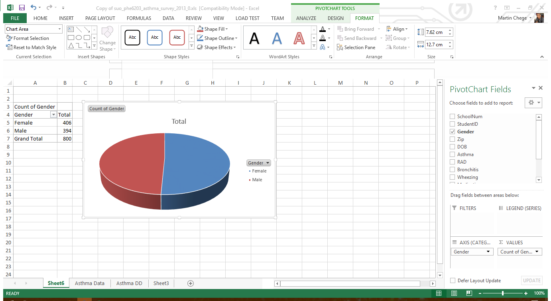Enable Defer Layout Update checkbox
The width and height of the screenshot is (551, 301).
tap(453, 281)
